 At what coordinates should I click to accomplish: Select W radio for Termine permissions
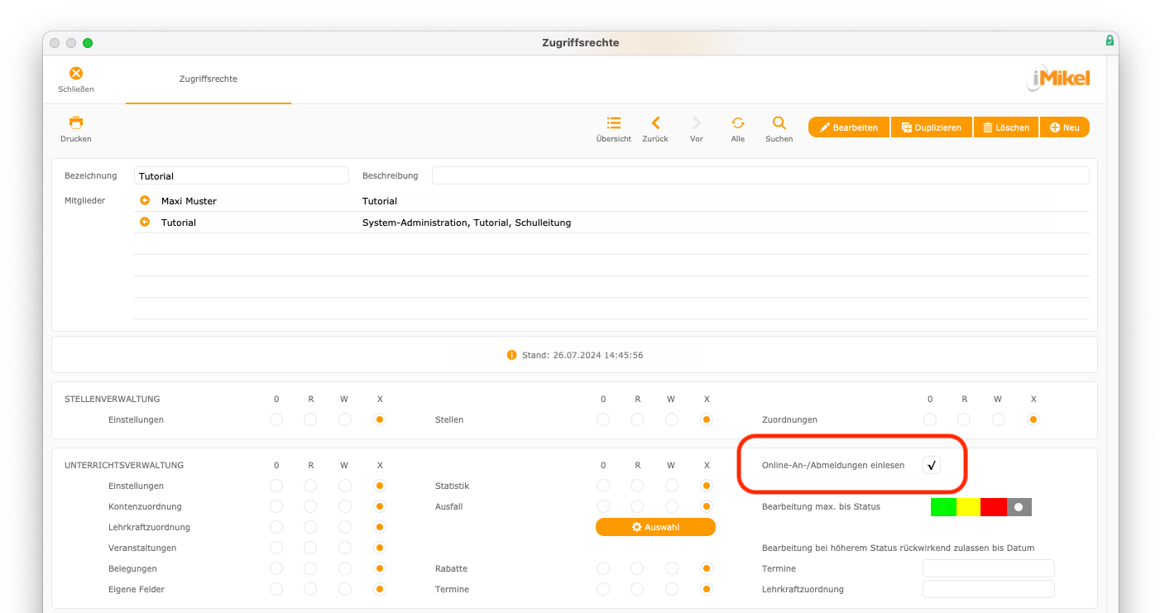pyautogui.click(x=672, y=589)
